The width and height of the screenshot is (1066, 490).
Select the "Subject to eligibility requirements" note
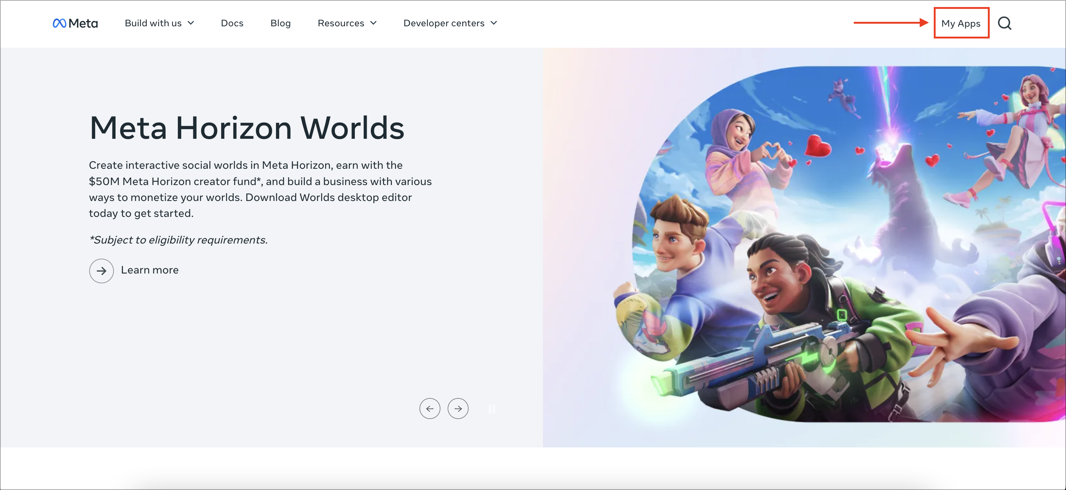179,240
